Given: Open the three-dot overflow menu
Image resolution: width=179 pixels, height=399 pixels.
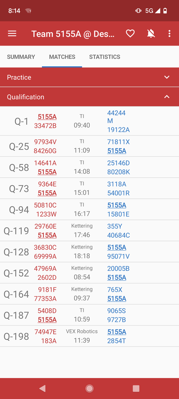Looking at the screenshot, I should point(169,34).
